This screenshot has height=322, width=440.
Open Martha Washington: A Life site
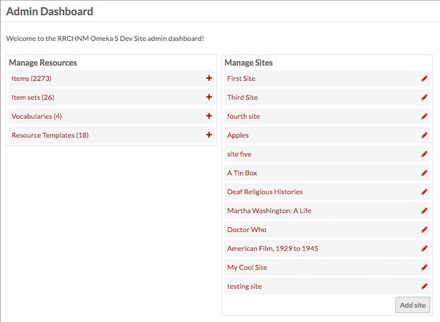269,210
